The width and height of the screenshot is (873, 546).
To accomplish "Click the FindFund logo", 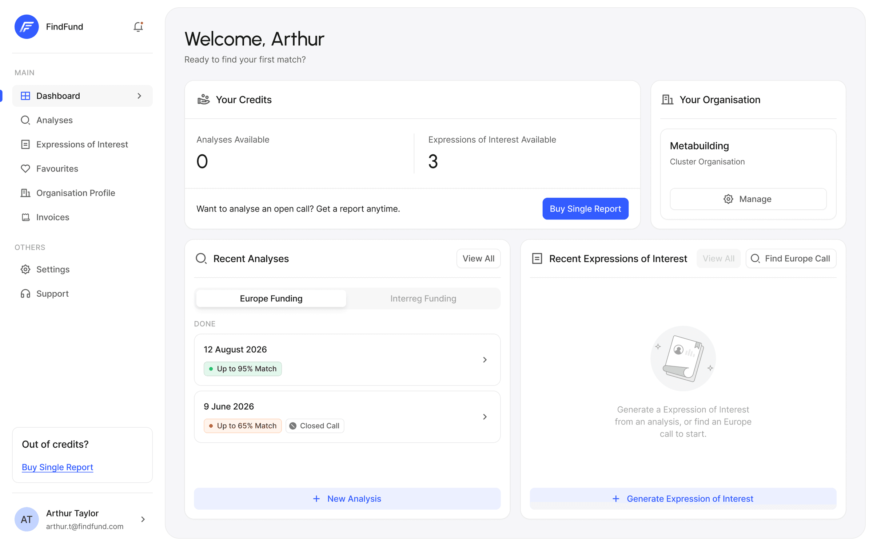I will tap(27, 27).
